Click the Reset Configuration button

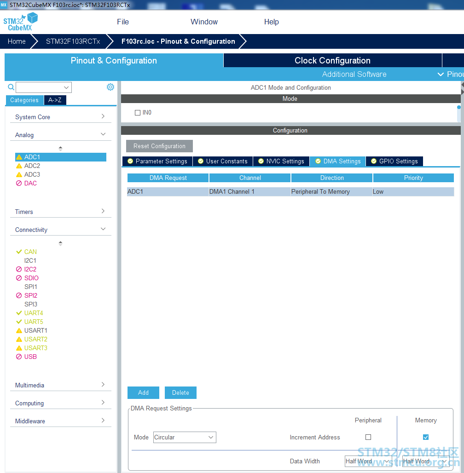pyautogui.click(x=159, y=146)
